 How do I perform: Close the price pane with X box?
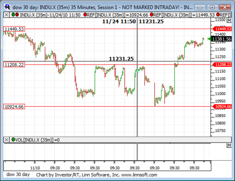[x=6, y=15]
